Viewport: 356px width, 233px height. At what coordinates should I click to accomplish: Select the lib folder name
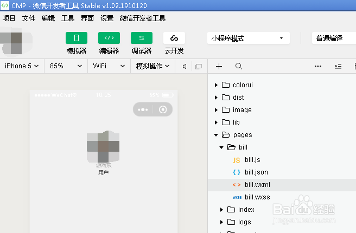point(237,122)
